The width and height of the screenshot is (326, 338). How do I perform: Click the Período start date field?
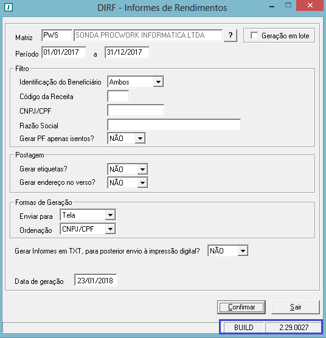pos(64,52)
